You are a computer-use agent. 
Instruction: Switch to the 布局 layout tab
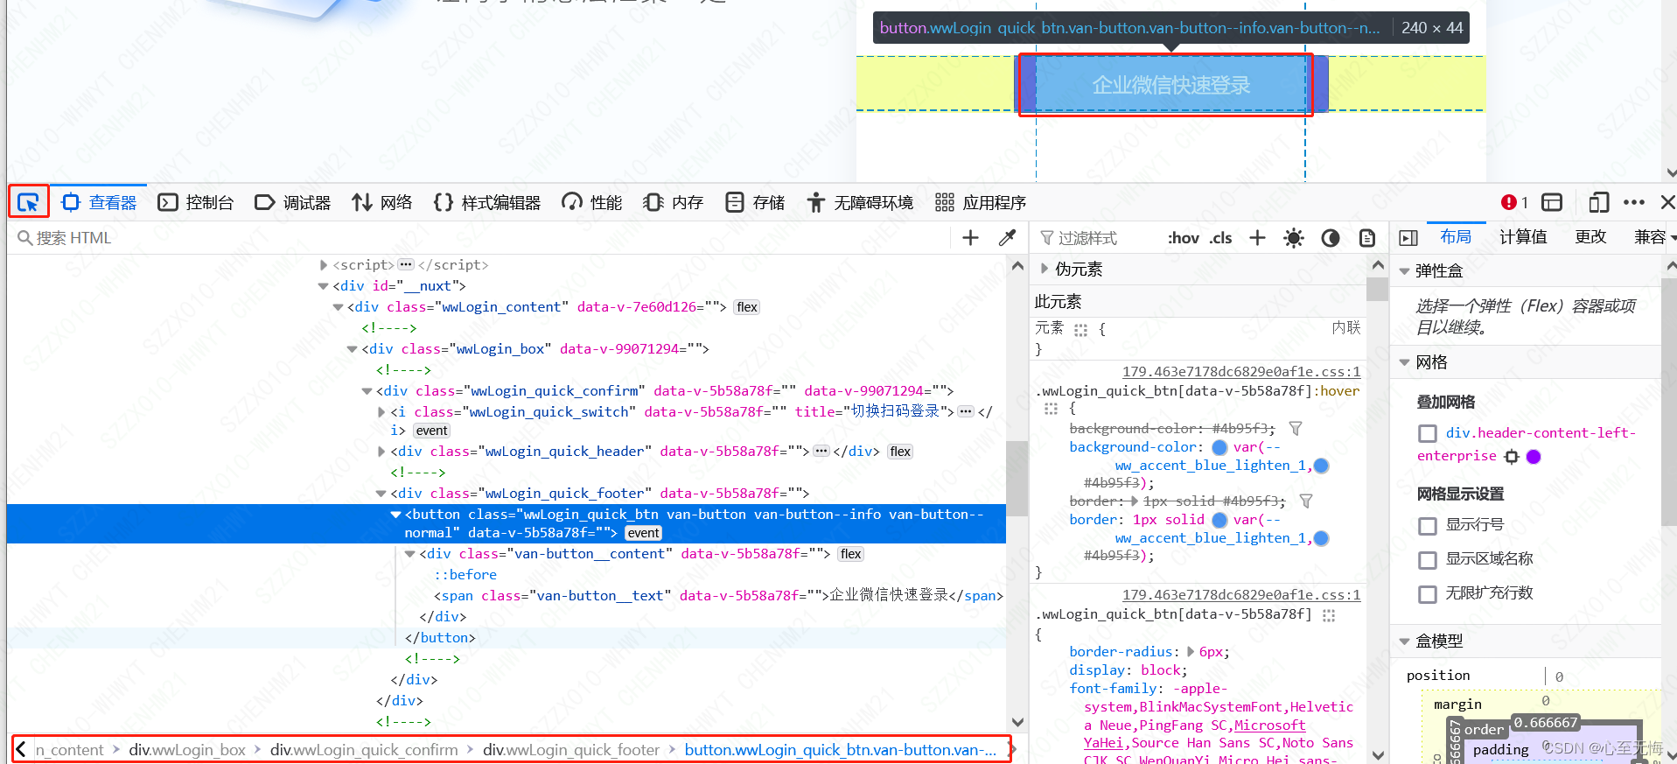point(1456,237)
